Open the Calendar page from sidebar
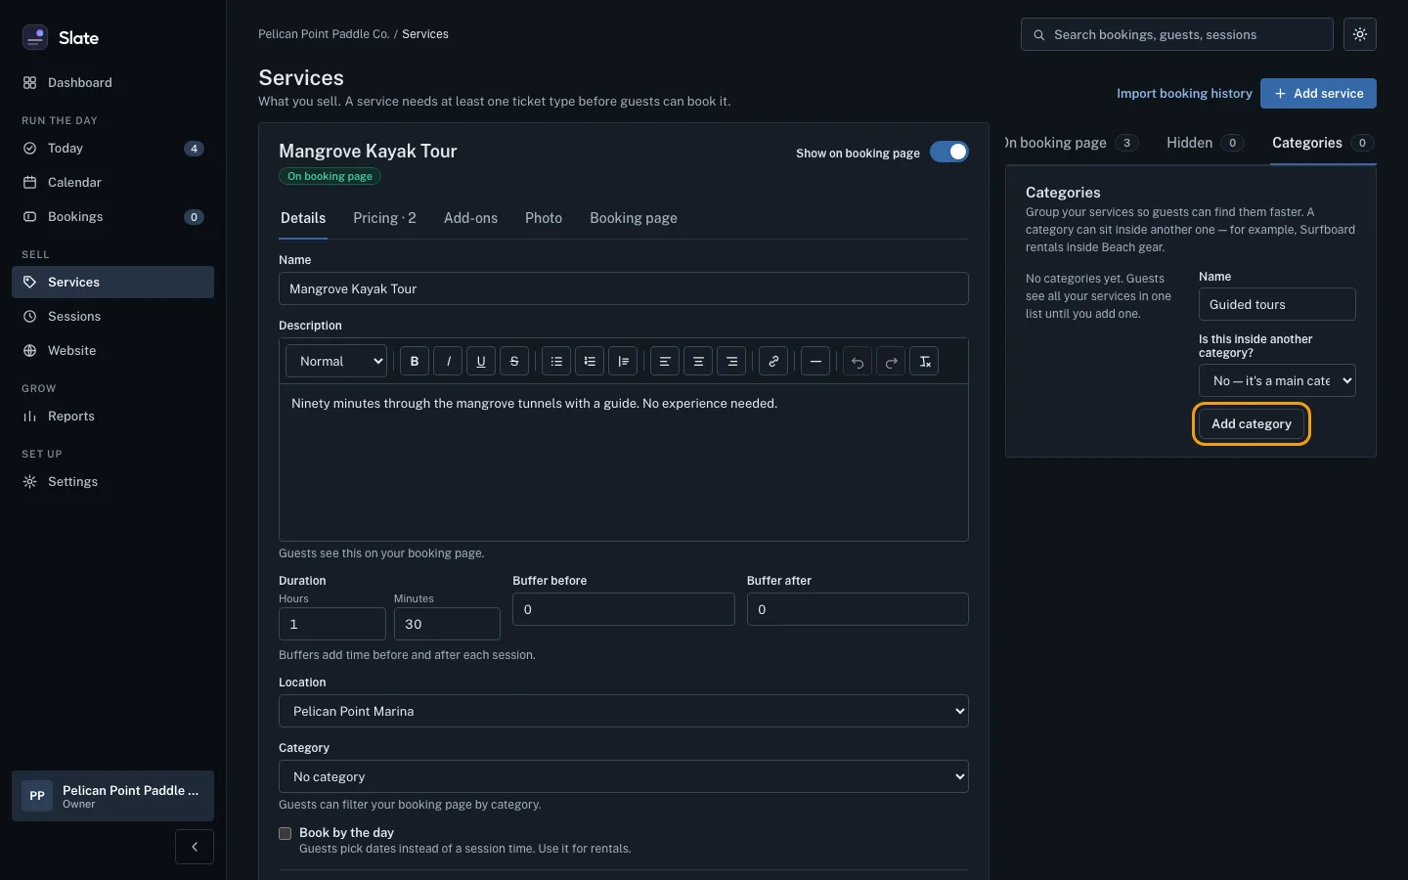 point(112,183)
